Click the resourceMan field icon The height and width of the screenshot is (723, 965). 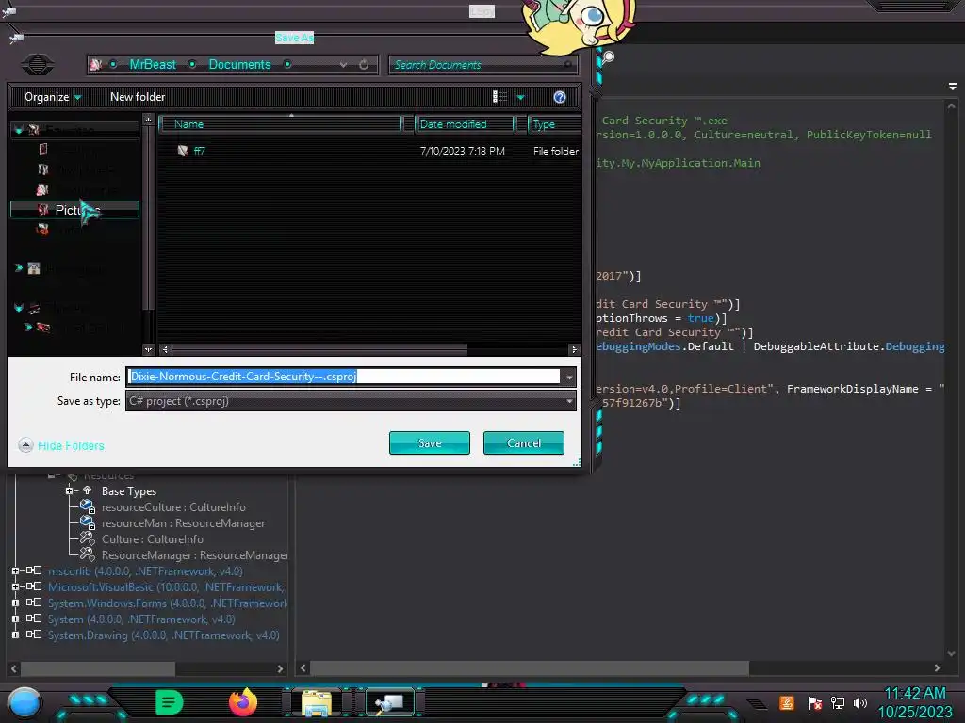tap(88, 523)
